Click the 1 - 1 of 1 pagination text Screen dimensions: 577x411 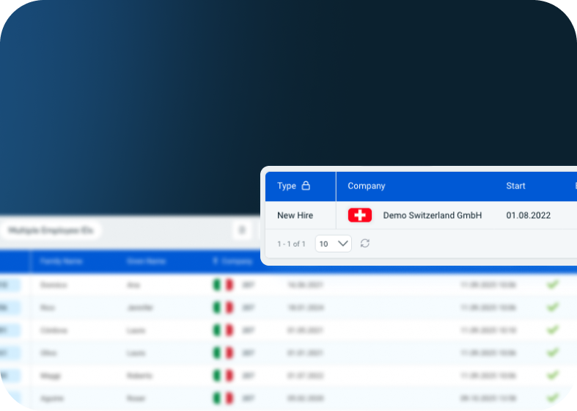coord(291,244)
